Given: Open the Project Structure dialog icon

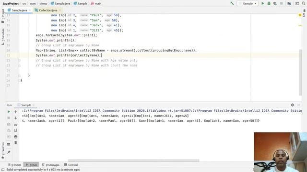Looking at the screenshot, I should tap(289, 3).
